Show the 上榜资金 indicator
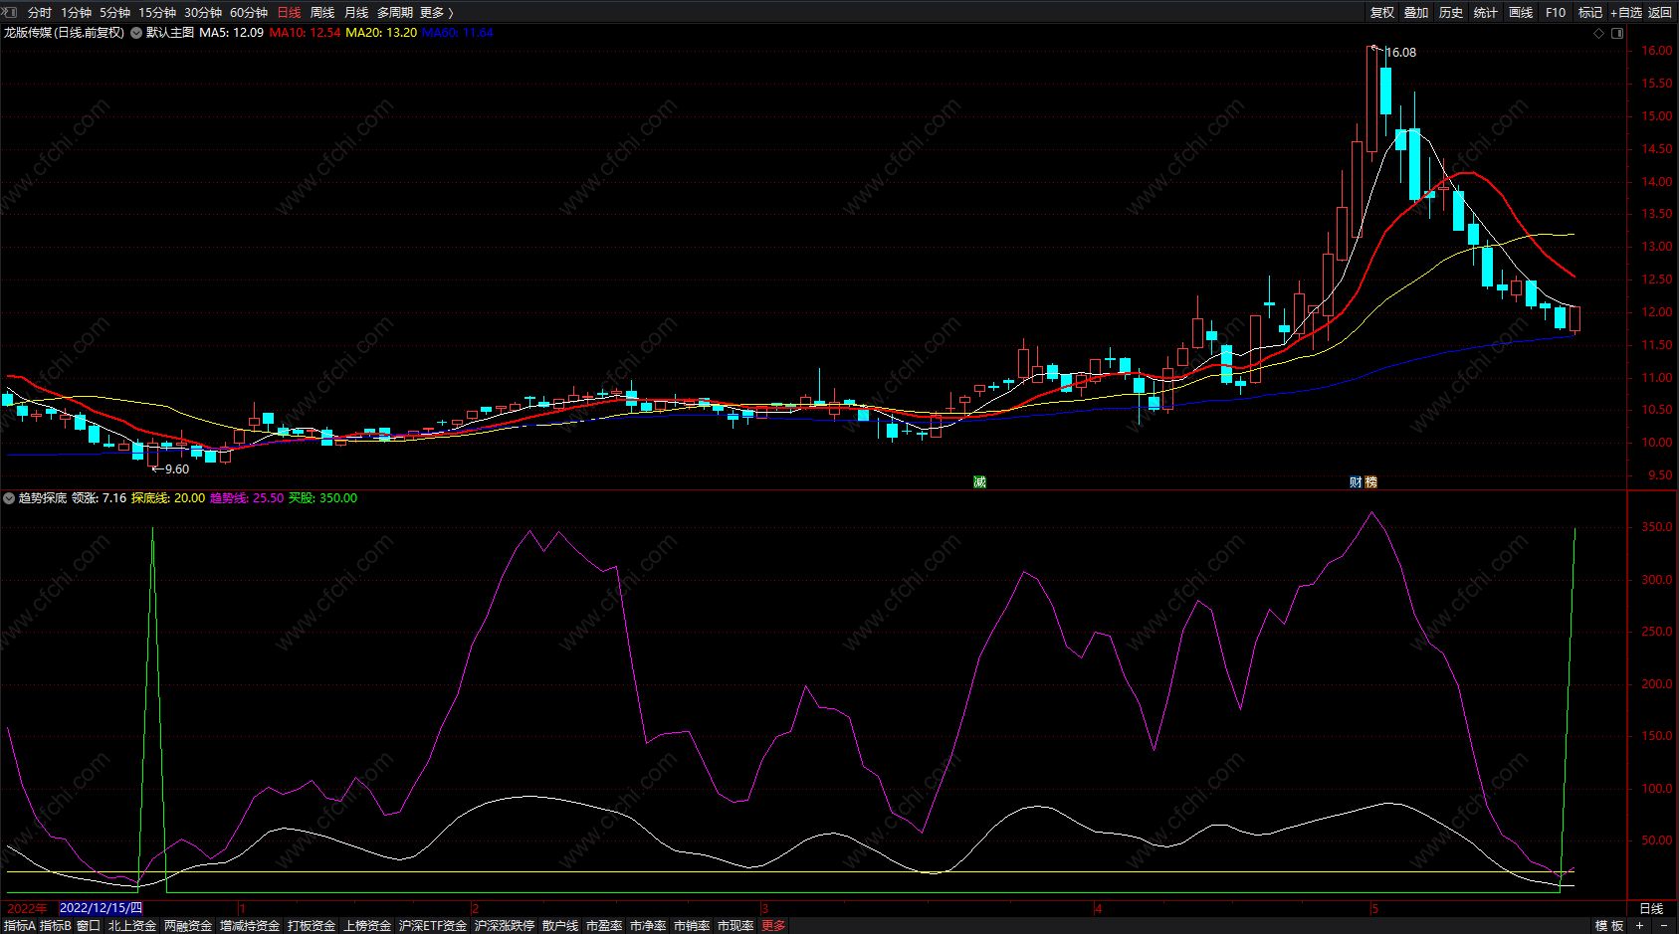Viewport: 1679px width, 934px height. 367,926
